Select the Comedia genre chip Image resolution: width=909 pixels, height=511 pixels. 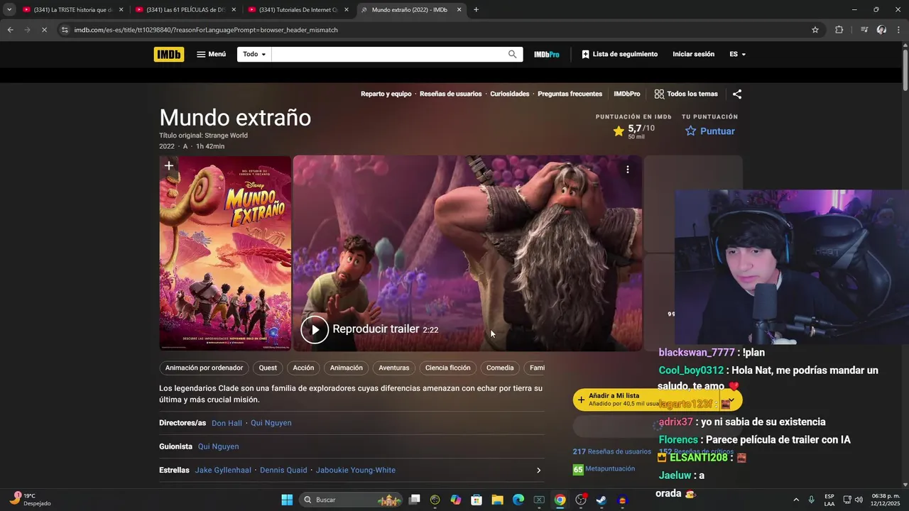500,368
